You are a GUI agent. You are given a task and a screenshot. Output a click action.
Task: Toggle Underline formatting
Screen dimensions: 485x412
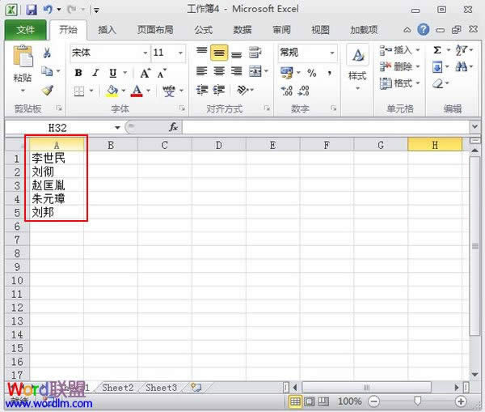click(x=113, y=73)
